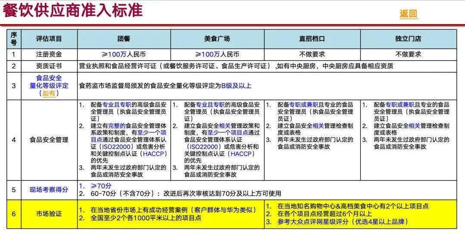The image size is (465, 236).
Task: Click the 序号 column header
Action: point(14,39)
